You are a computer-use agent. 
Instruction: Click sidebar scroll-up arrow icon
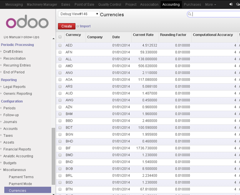(53, 39)
